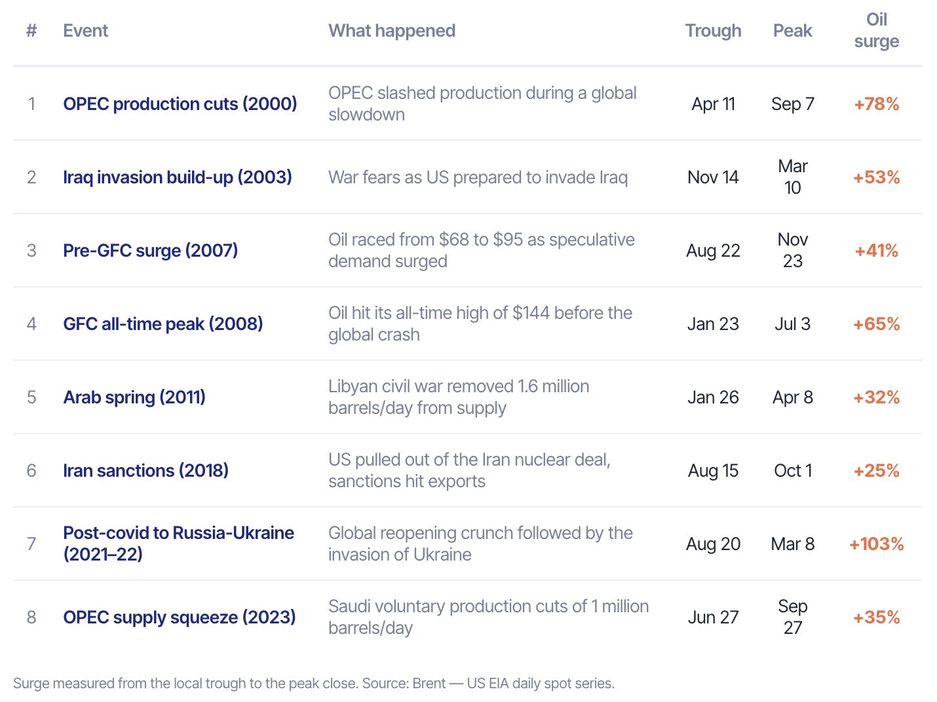The image size is (937, 702).
Task: Click Arab spring (2011) event title
Action: click(134, 397)
